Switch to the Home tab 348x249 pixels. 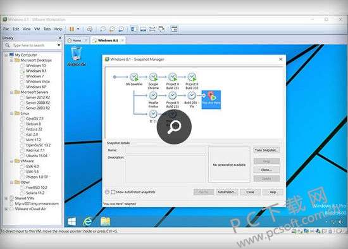point(77,41)
